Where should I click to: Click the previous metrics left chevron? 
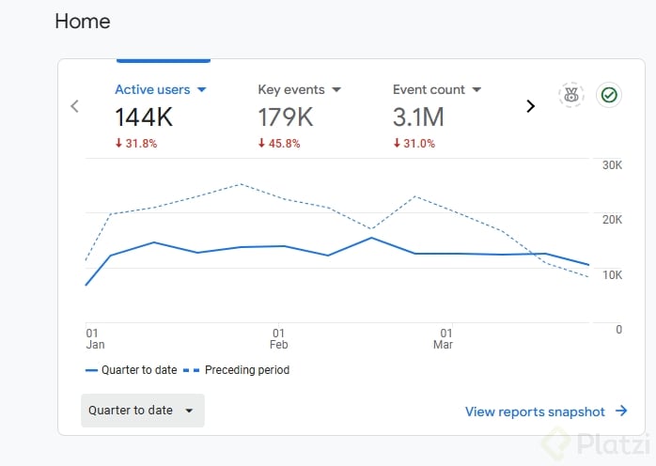click(x=75, y=106)
